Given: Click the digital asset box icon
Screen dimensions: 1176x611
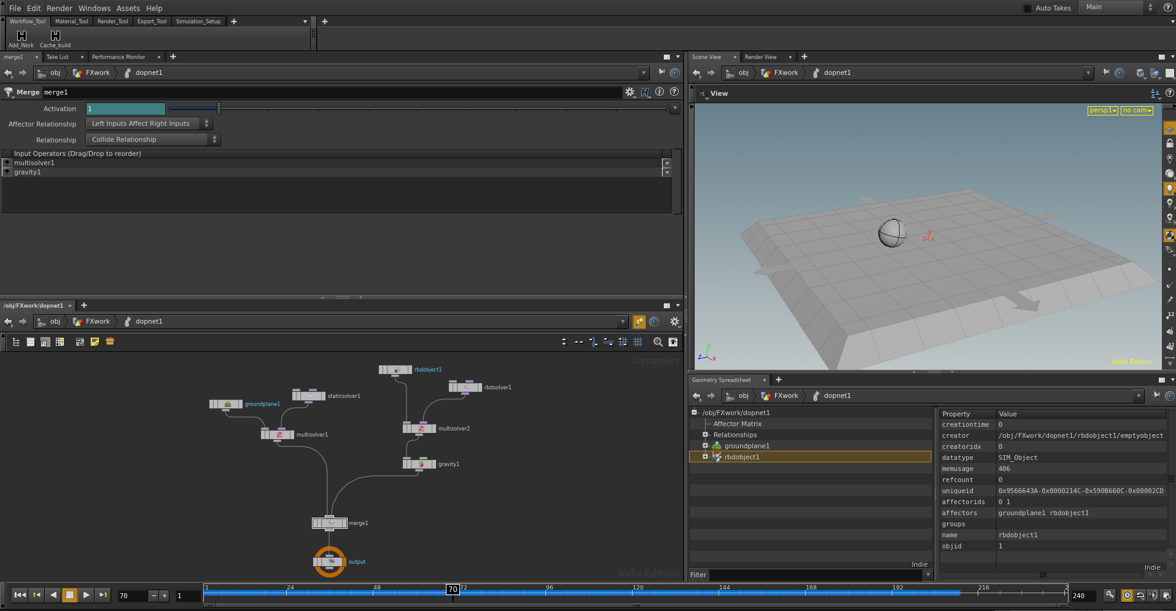Looking at the screenshot, I should (x=110, y=342).
